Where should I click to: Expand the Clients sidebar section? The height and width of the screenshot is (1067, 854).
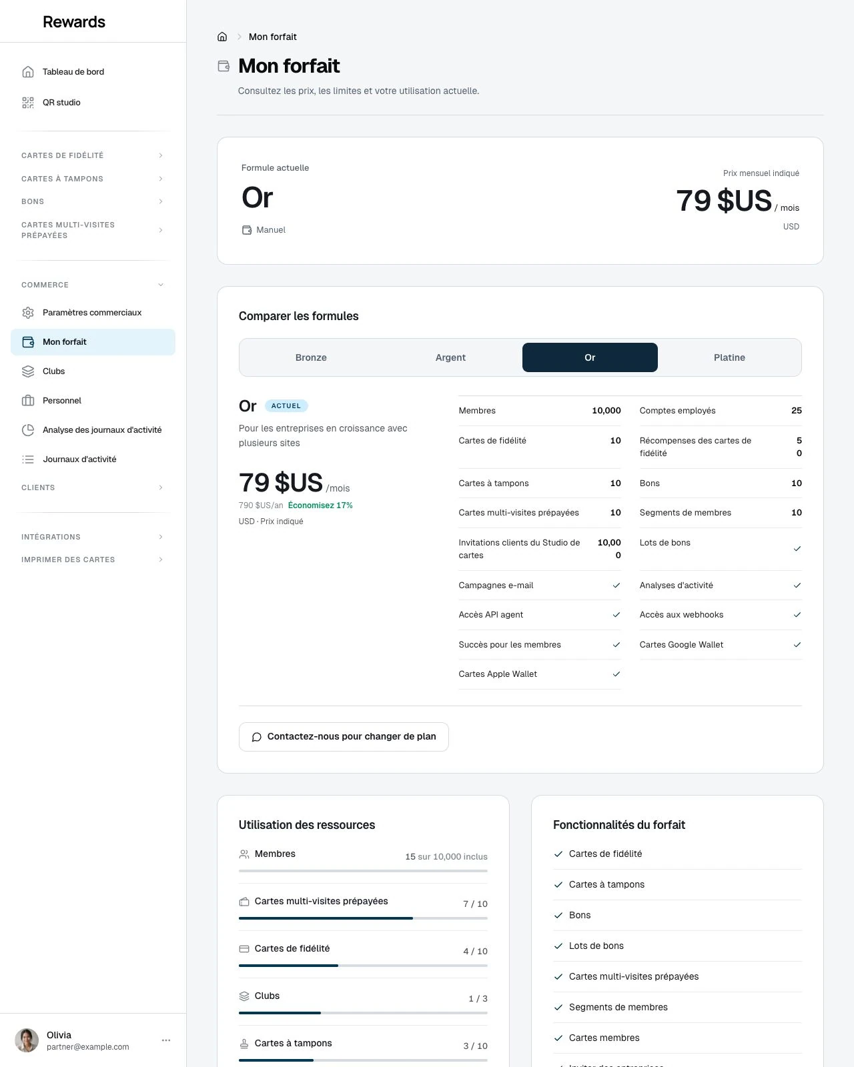[x=93, y=487]
